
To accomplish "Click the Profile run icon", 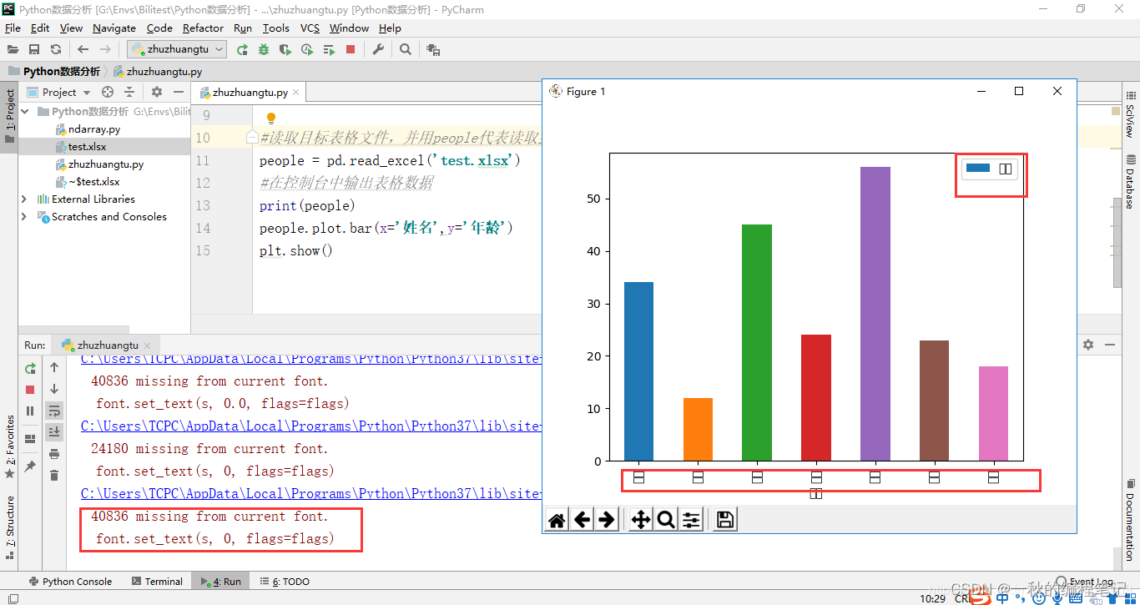I will [307, 49].
